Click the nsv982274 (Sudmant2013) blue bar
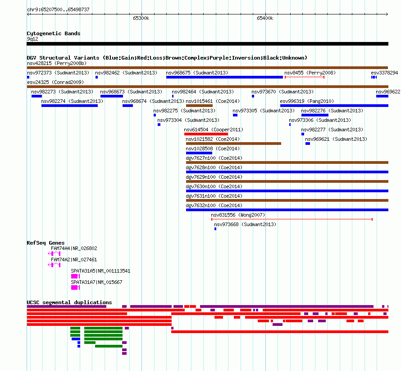Image resolution: width=401 pixels, height=371 pixels. tap(69, 106)
